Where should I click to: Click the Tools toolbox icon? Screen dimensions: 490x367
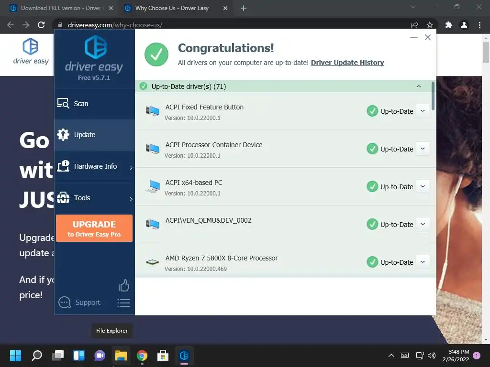click(x=63, y=197)
